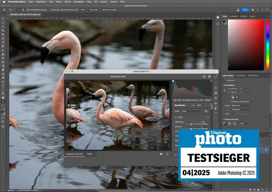Open the Bearbeiten menu
The width and height of the screenshot is (272, 192).
41,2
